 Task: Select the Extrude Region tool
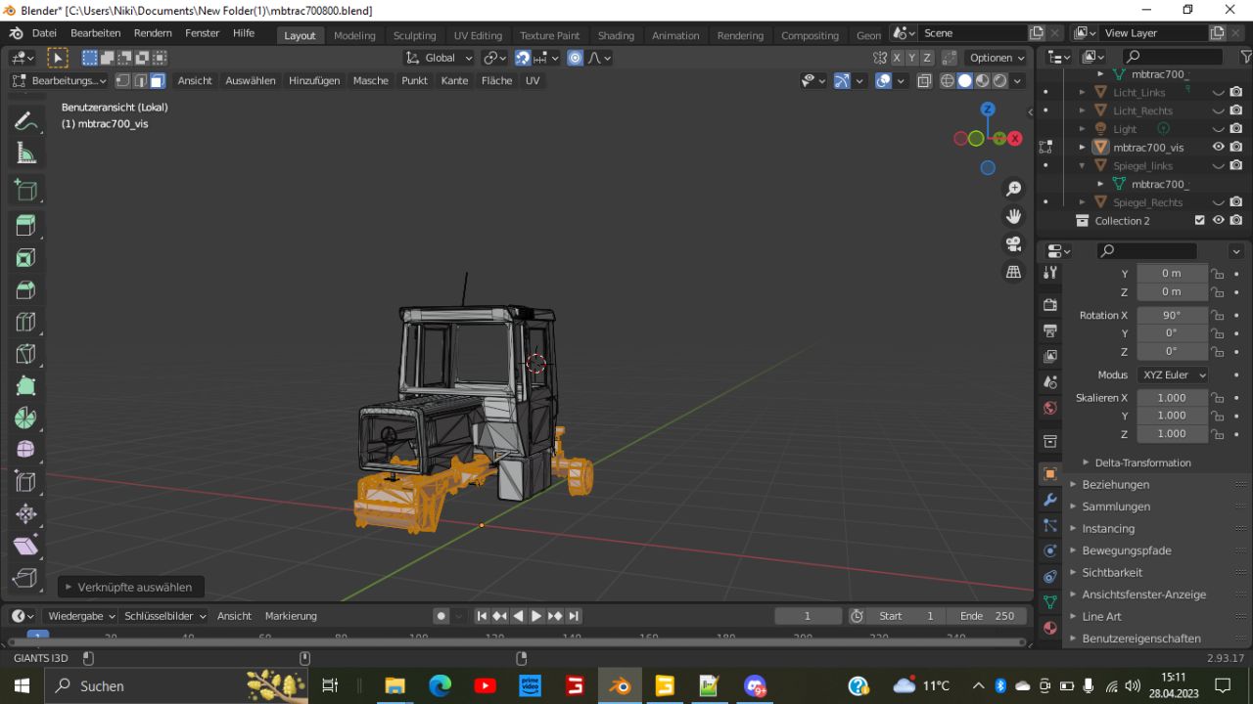pos(26,226)
